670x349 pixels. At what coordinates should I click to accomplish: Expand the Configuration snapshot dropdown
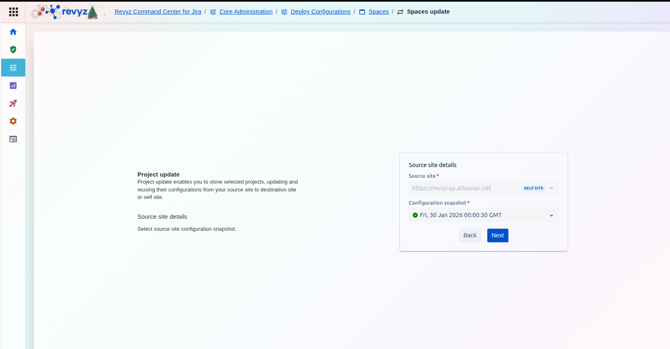pyautogui.click(x=551, y=215)
